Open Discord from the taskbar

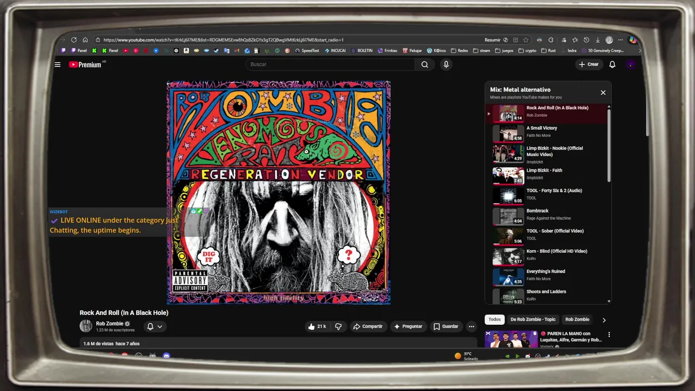(x=167, y=356)
